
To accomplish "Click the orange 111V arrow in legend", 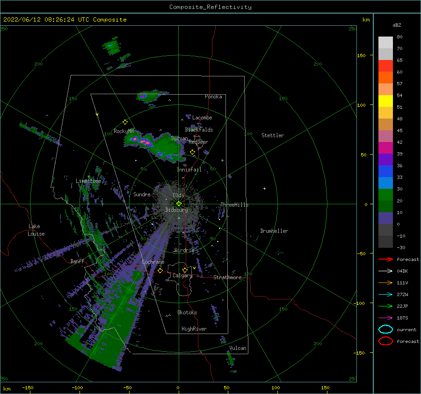I will tap(385, 282).
